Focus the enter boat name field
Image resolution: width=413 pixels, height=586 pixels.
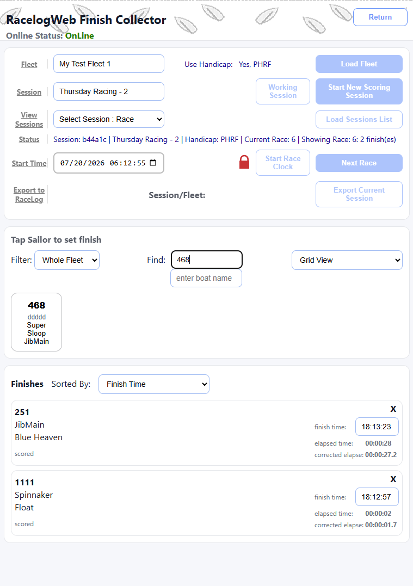pyautogui.click(x=206, y=278)
